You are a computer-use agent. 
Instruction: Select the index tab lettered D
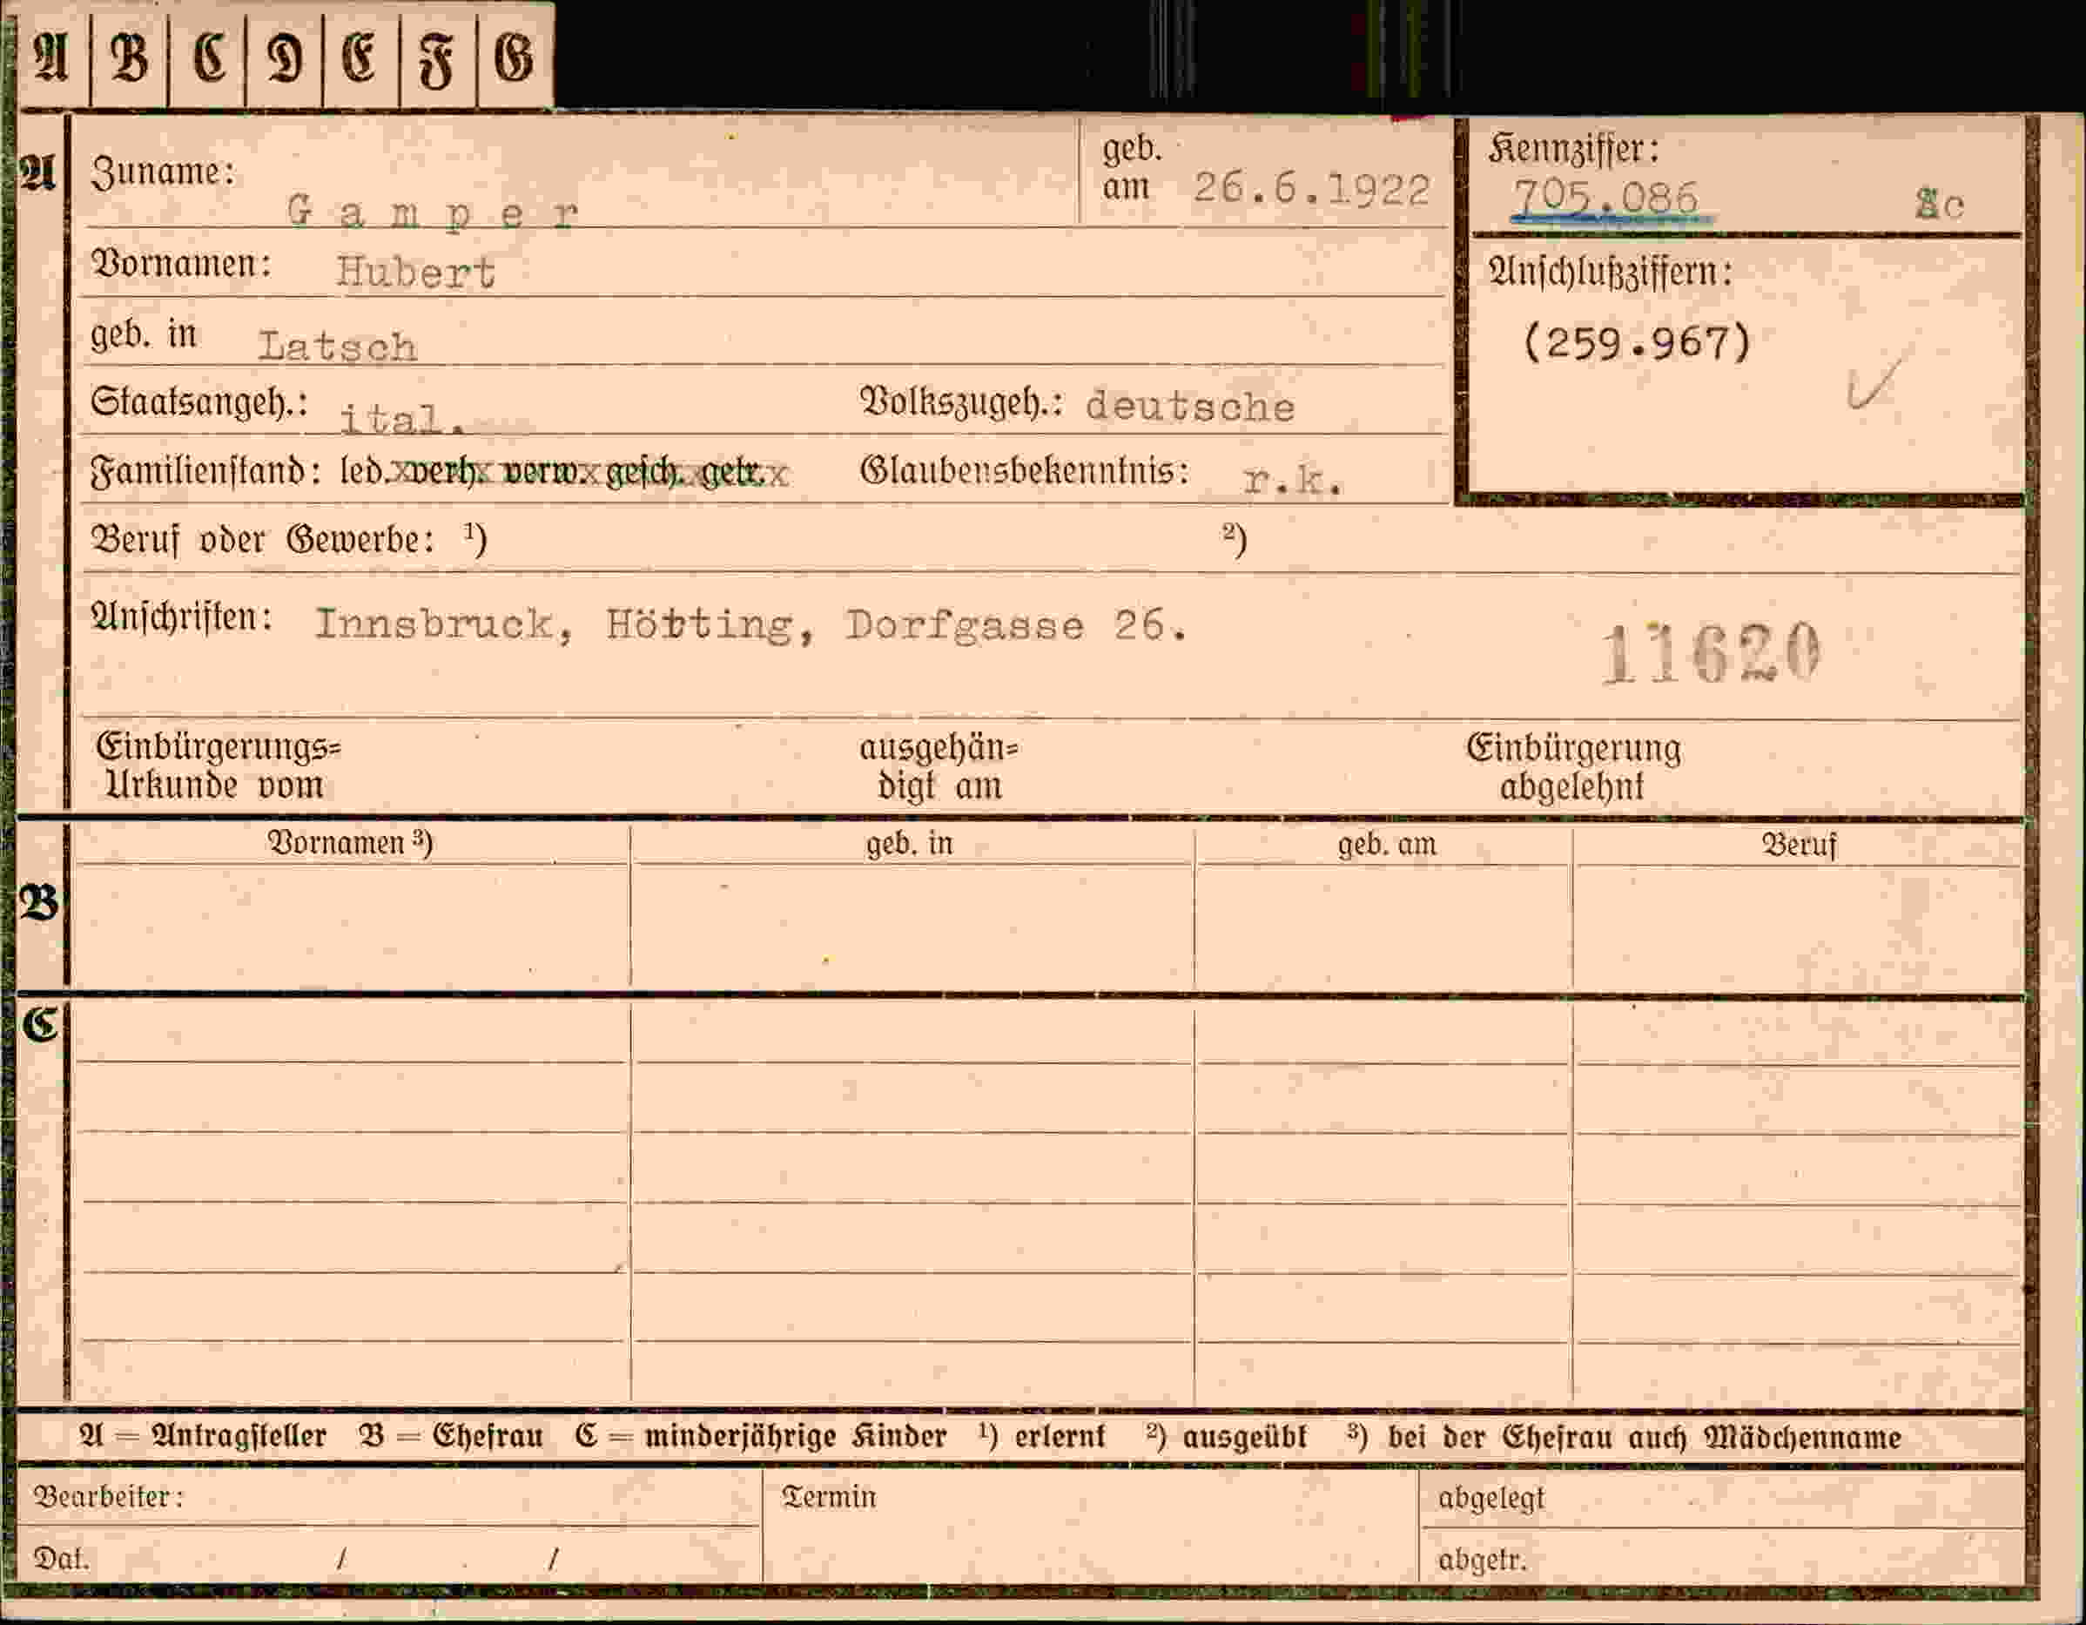[285, 57]
